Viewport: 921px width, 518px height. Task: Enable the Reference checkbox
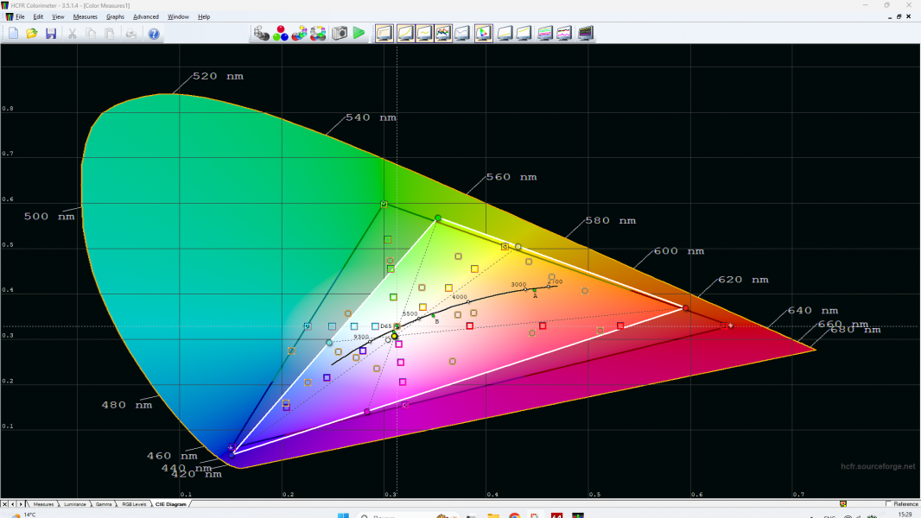point(888,504)
